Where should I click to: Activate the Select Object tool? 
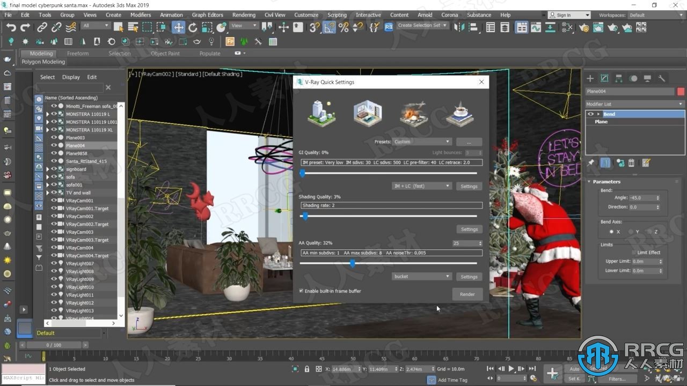tap(119, 27)
